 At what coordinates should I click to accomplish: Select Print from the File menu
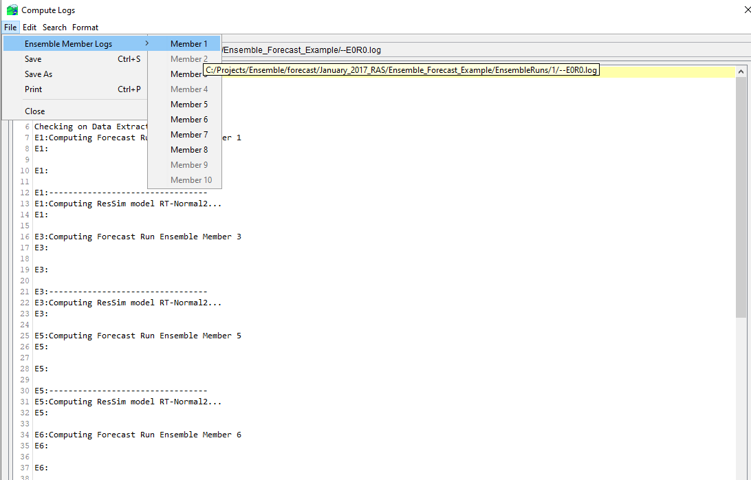click(x=33, y=89)
